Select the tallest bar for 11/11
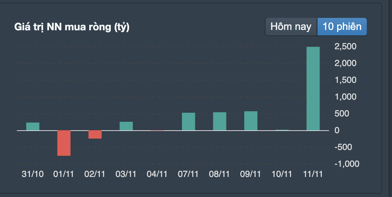The width and height of the screenshot is (392, 197). pyautogui.click(x=313, y=89)
